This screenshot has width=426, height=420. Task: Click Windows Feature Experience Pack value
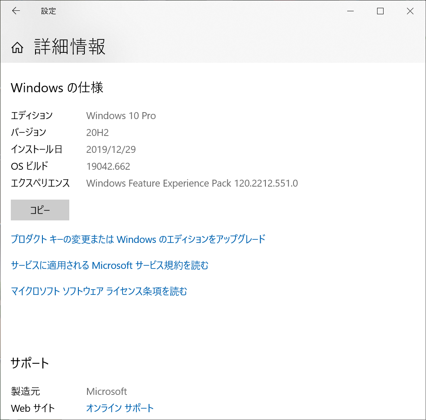coord(192,184)
